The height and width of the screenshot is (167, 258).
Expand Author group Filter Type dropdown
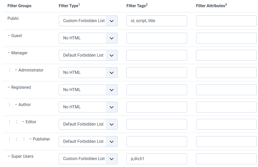tap(88, 107)
